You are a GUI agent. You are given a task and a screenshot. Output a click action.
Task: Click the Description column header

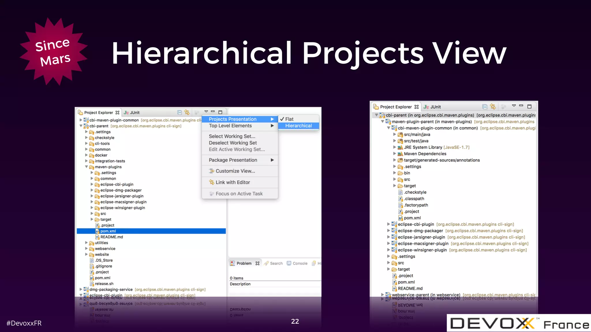240,284
